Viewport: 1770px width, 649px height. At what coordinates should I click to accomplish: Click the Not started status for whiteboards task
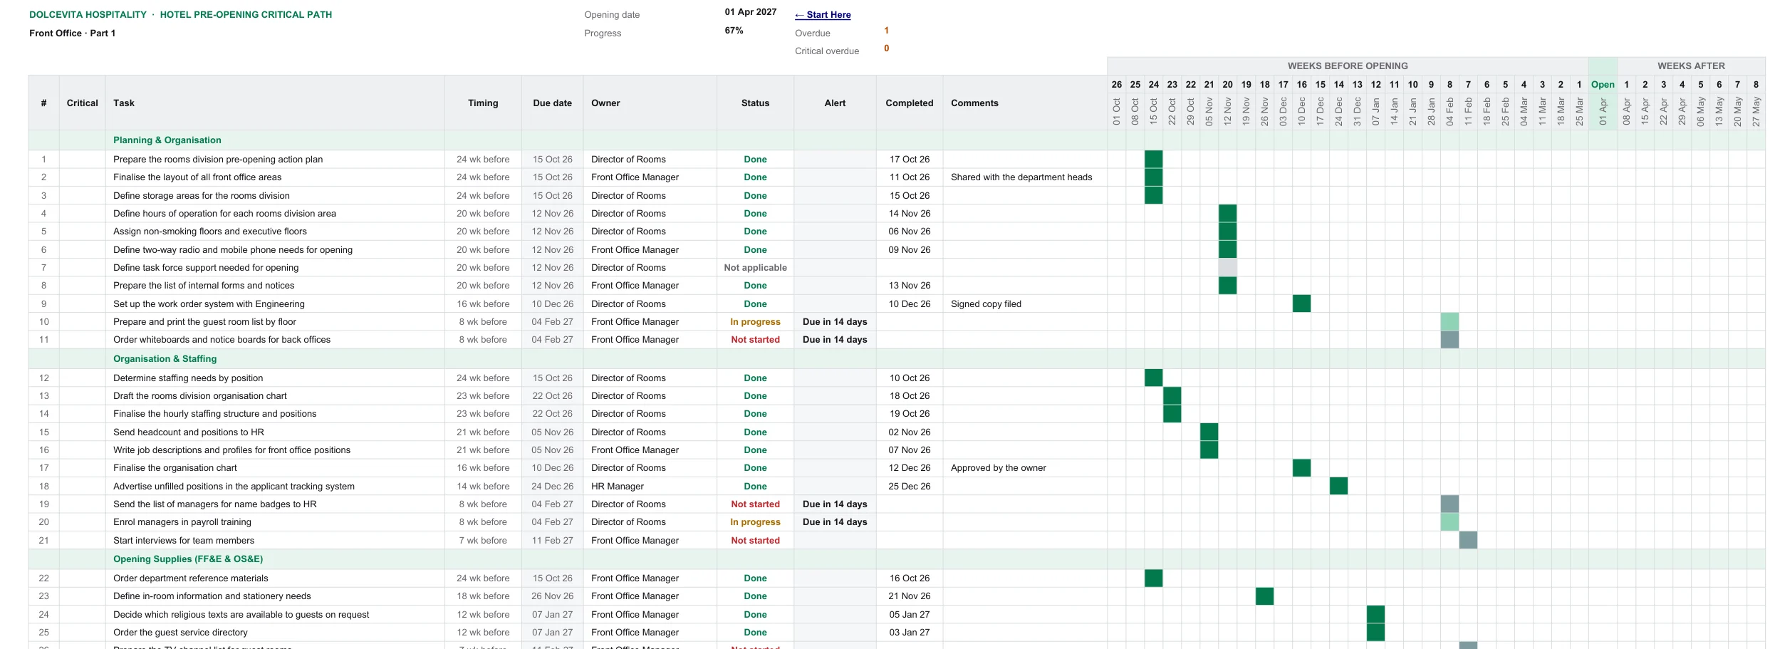coord(755,340)
